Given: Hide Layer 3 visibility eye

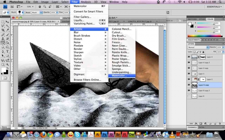Looking at the screenshot, I should point(189,74).
